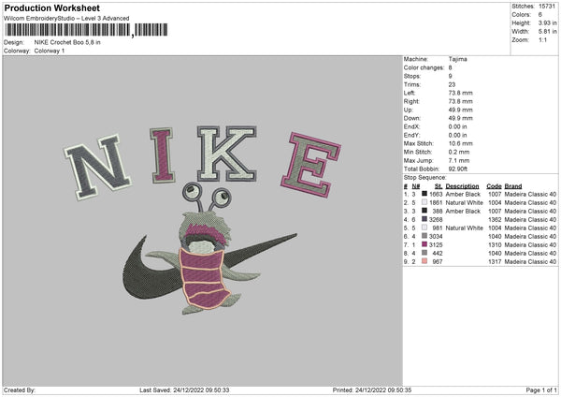Click 'Printed: 24/12/2022 09:50:35' footer text
Screen dimensions: 561x397
[372, 390]
